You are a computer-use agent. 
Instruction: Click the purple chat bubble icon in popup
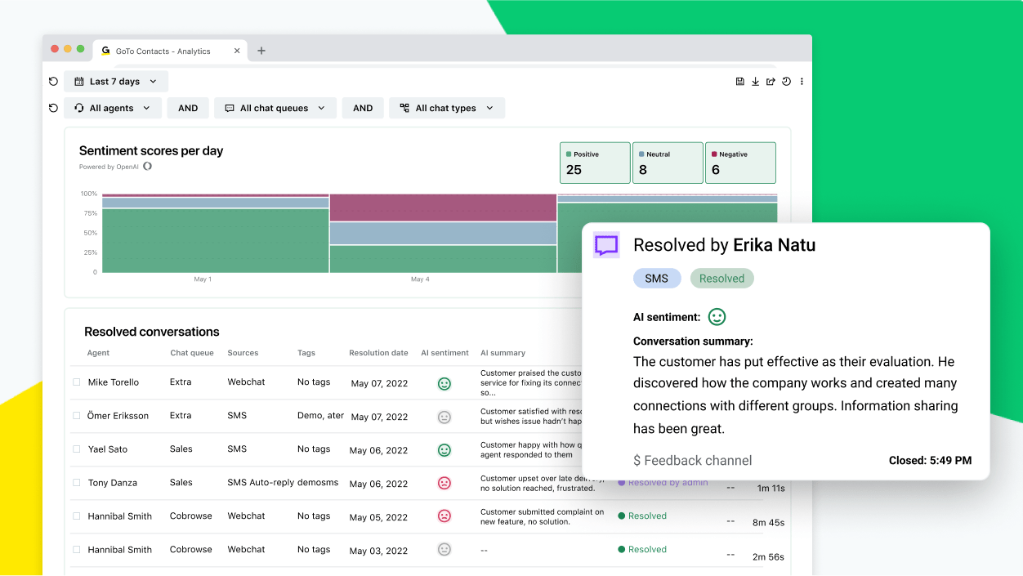pyautogui.click(x=606, y=244)
